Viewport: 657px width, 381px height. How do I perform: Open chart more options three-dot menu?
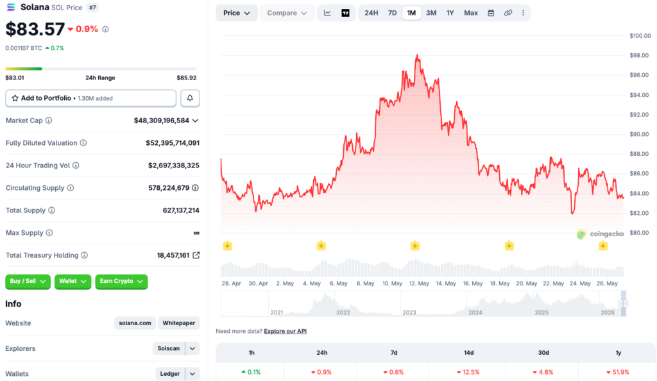tap(523, 13)
